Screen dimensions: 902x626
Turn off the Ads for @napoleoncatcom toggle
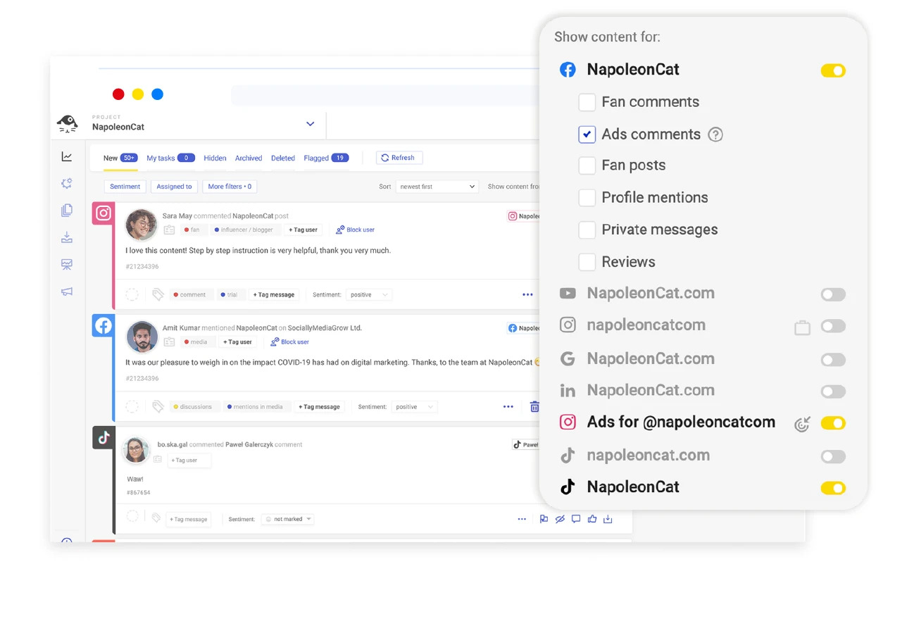pos(833,423)
